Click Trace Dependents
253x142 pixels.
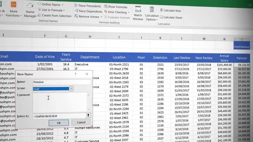(89, 11)
